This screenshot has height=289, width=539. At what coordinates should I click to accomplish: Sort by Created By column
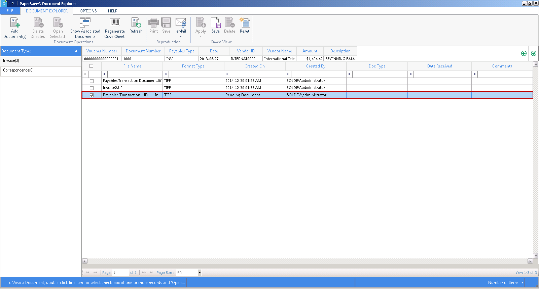[x=316, y=66]
